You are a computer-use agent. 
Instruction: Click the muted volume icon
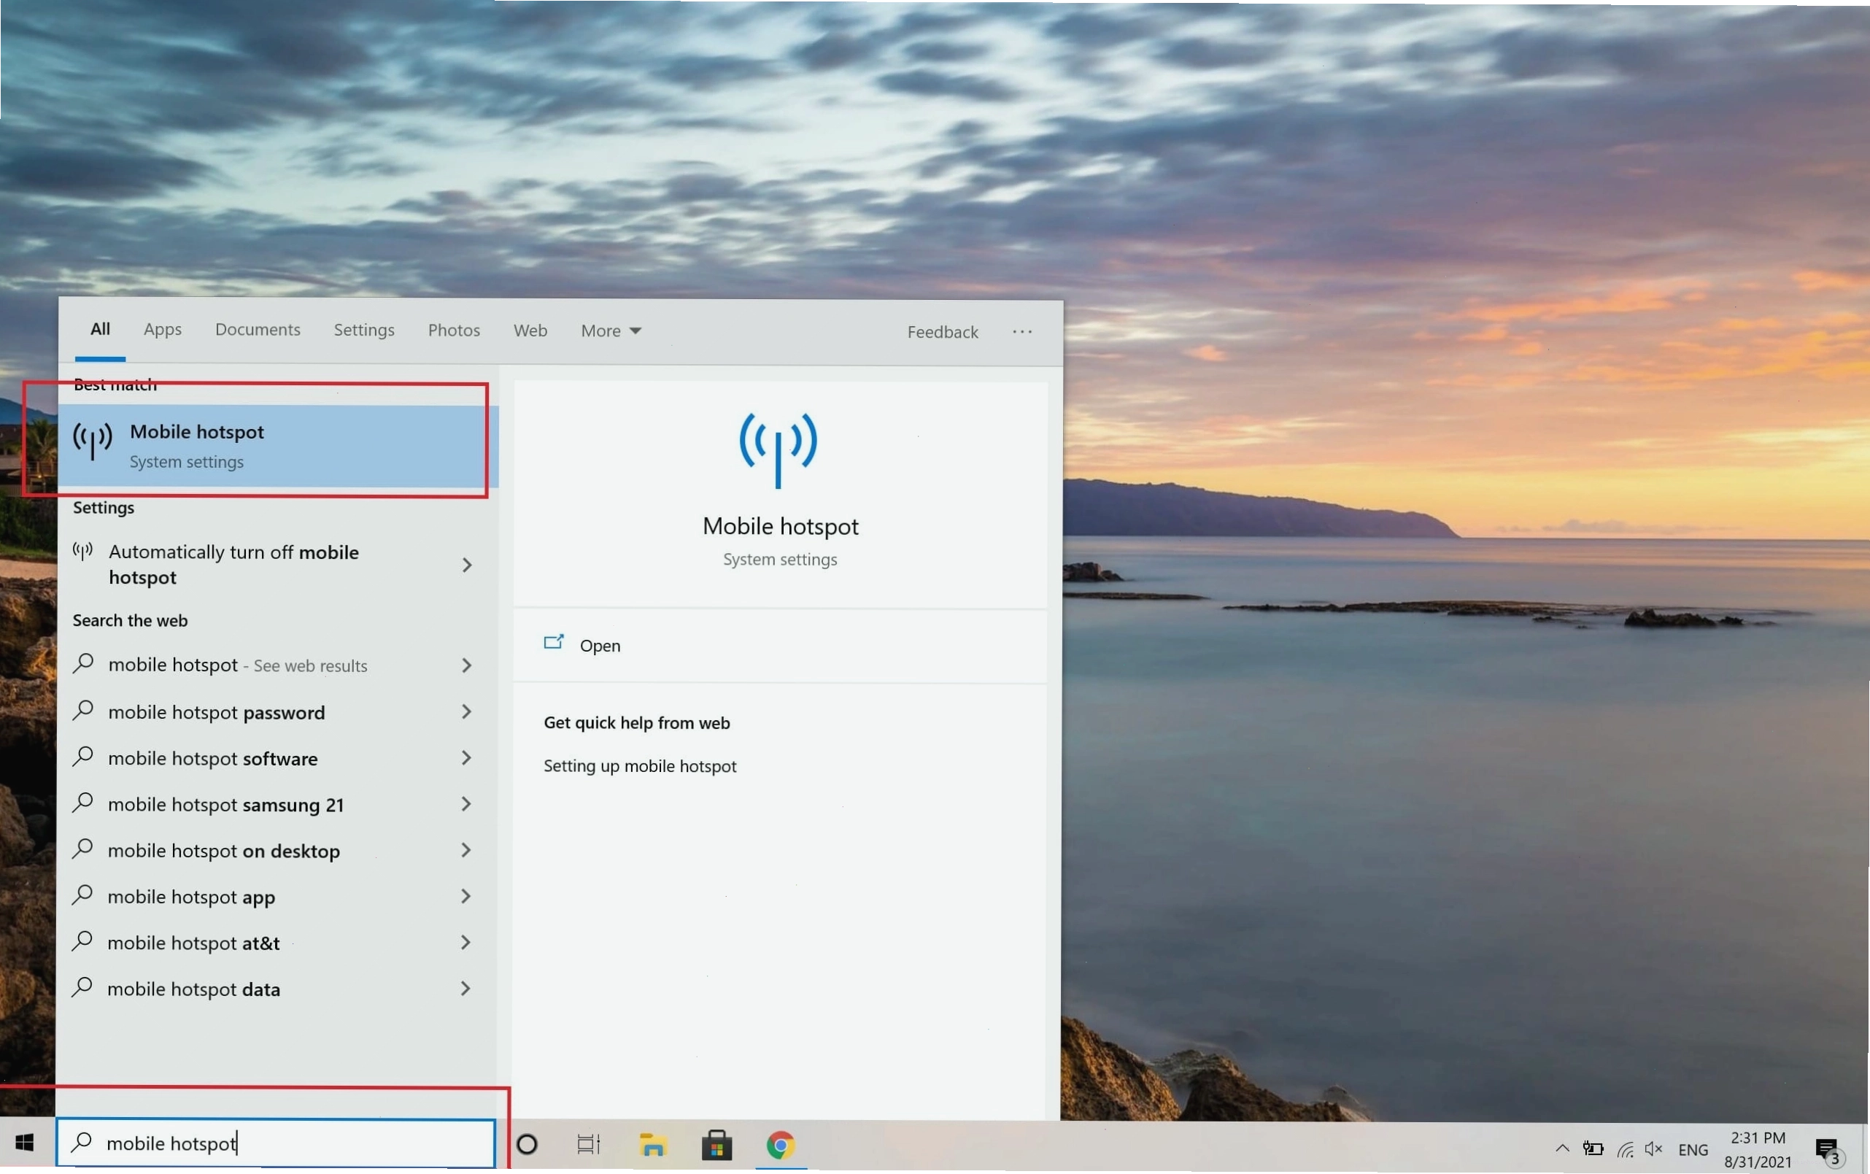[x=1653, y=1148]
